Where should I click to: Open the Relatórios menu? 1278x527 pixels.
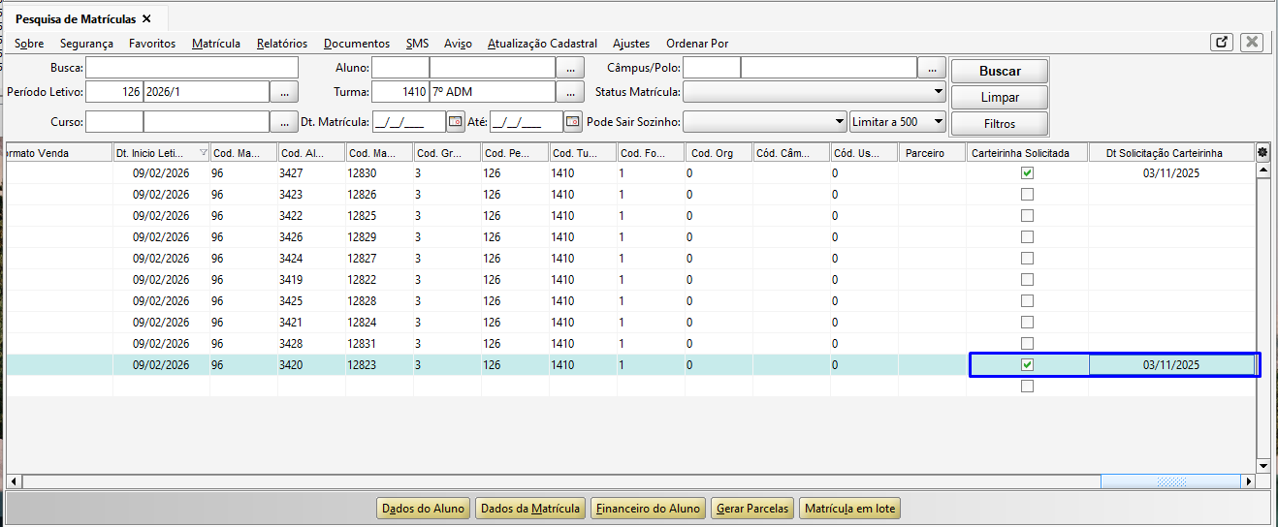tap(282, 44)
